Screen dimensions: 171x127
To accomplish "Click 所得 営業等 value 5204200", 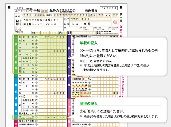I will [x=55, y=79].
